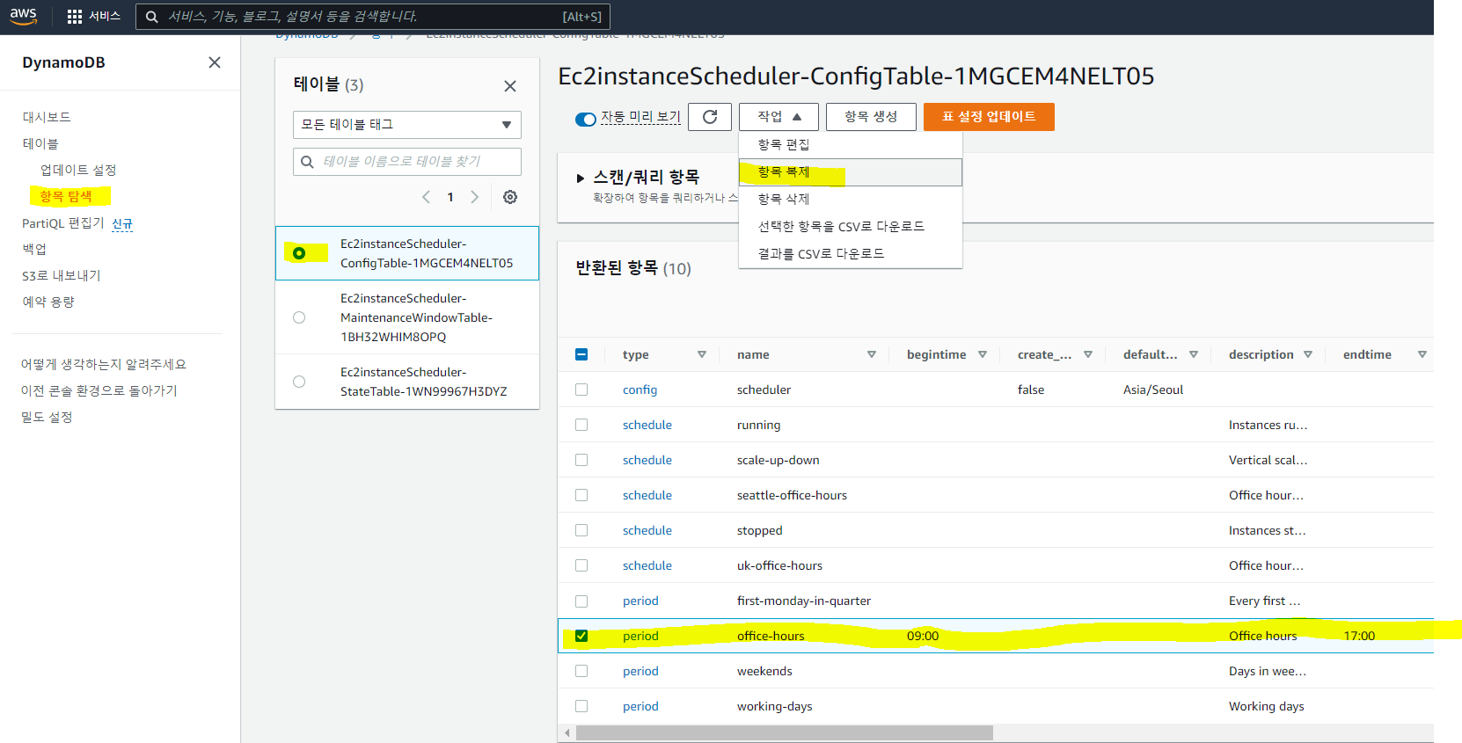Open the working-days row period link

[640, 706]
